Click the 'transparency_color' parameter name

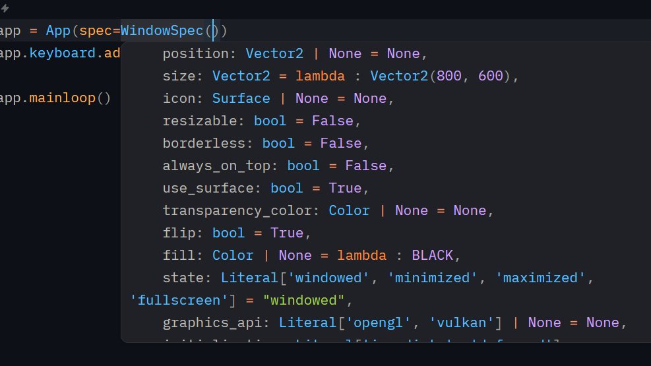pyautogui.click(x=237, y=210)
